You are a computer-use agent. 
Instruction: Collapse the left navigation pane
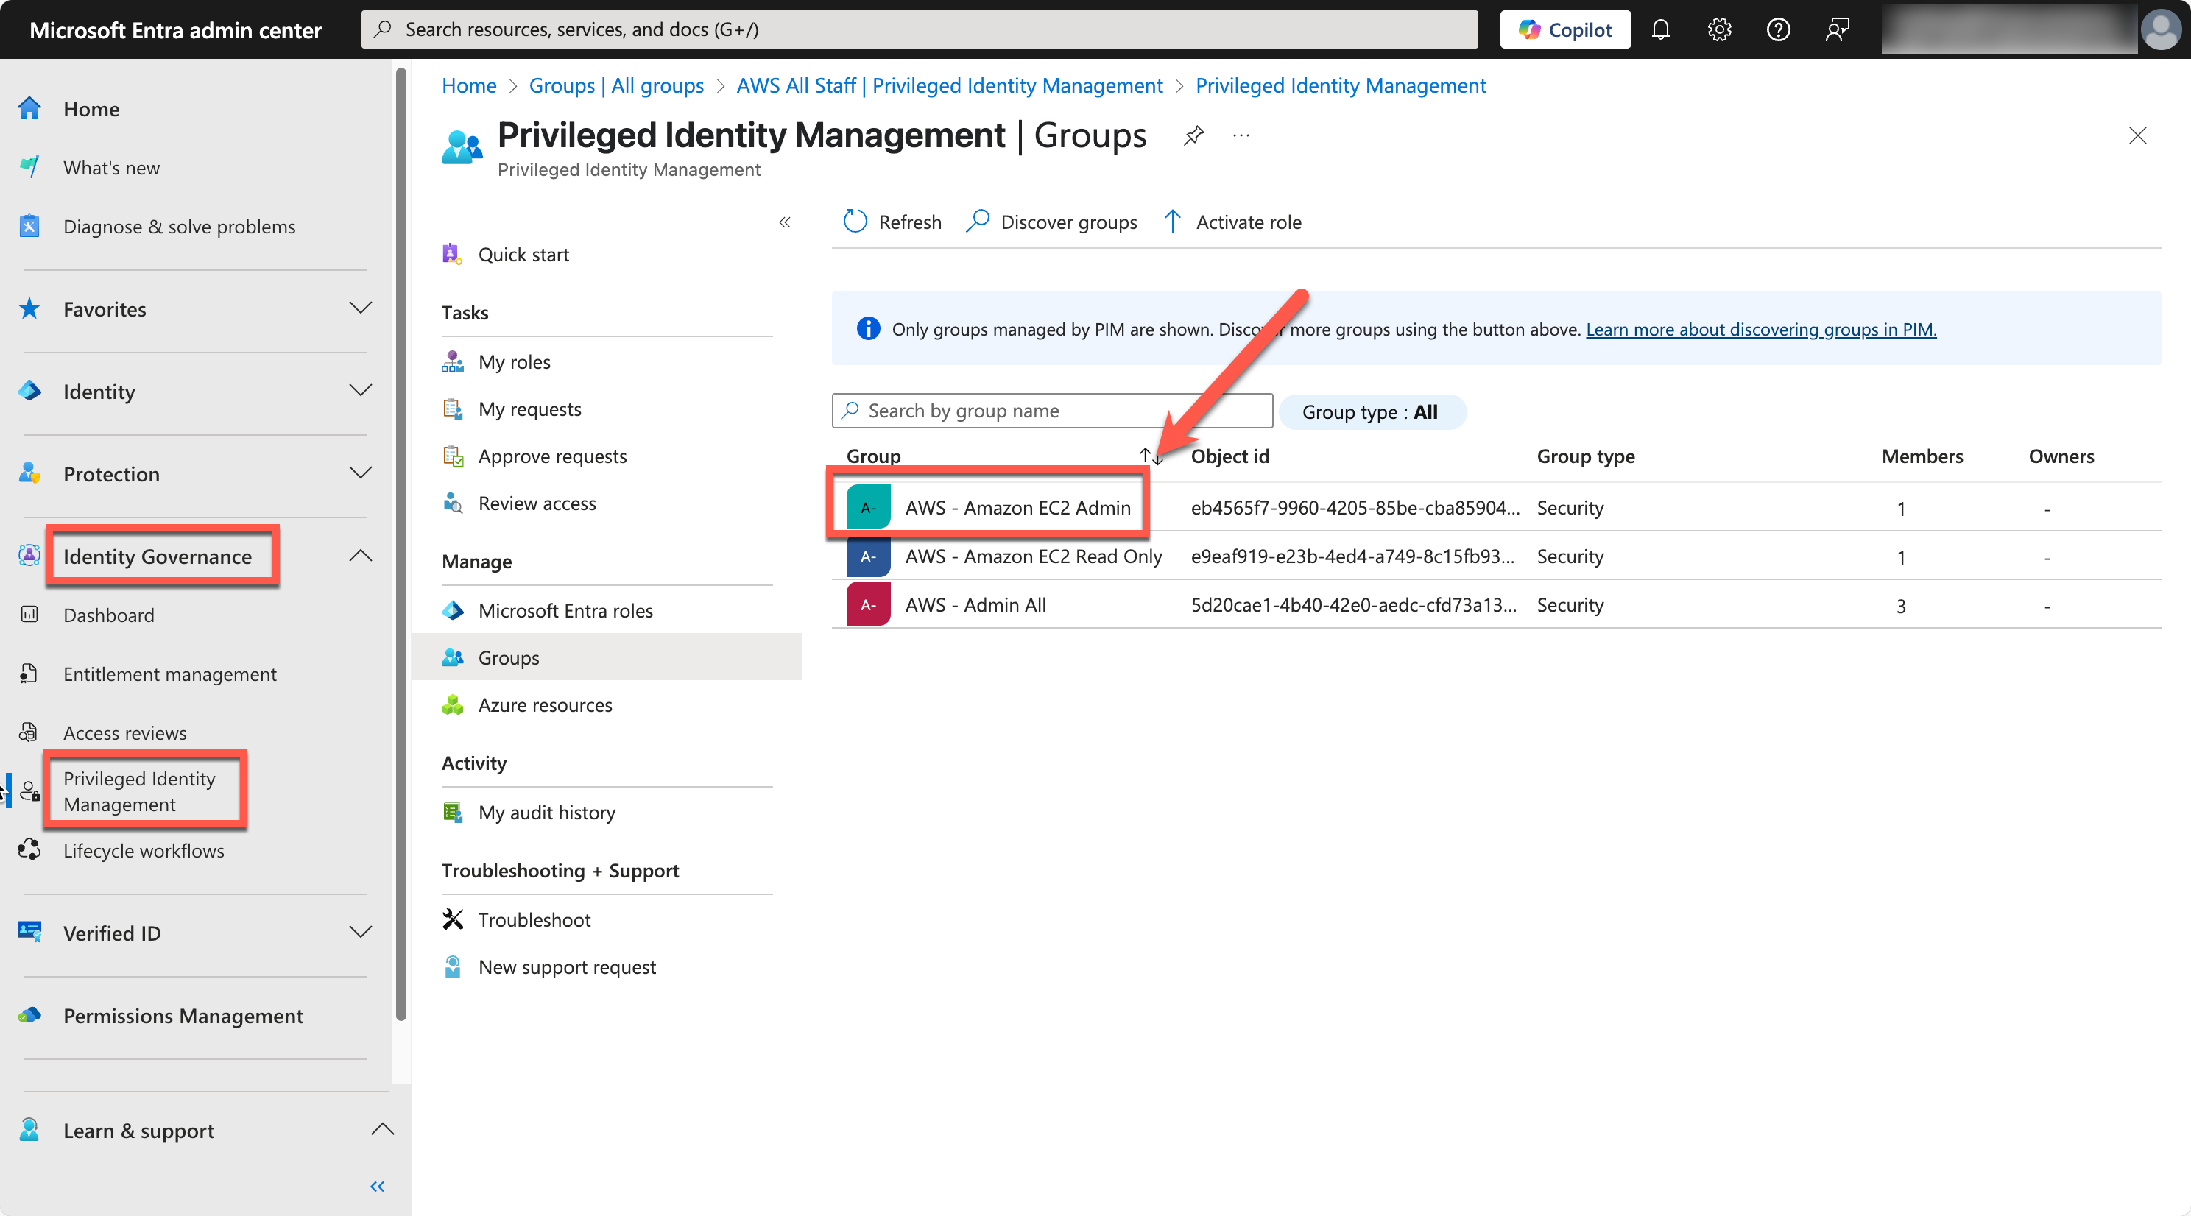377,1187
